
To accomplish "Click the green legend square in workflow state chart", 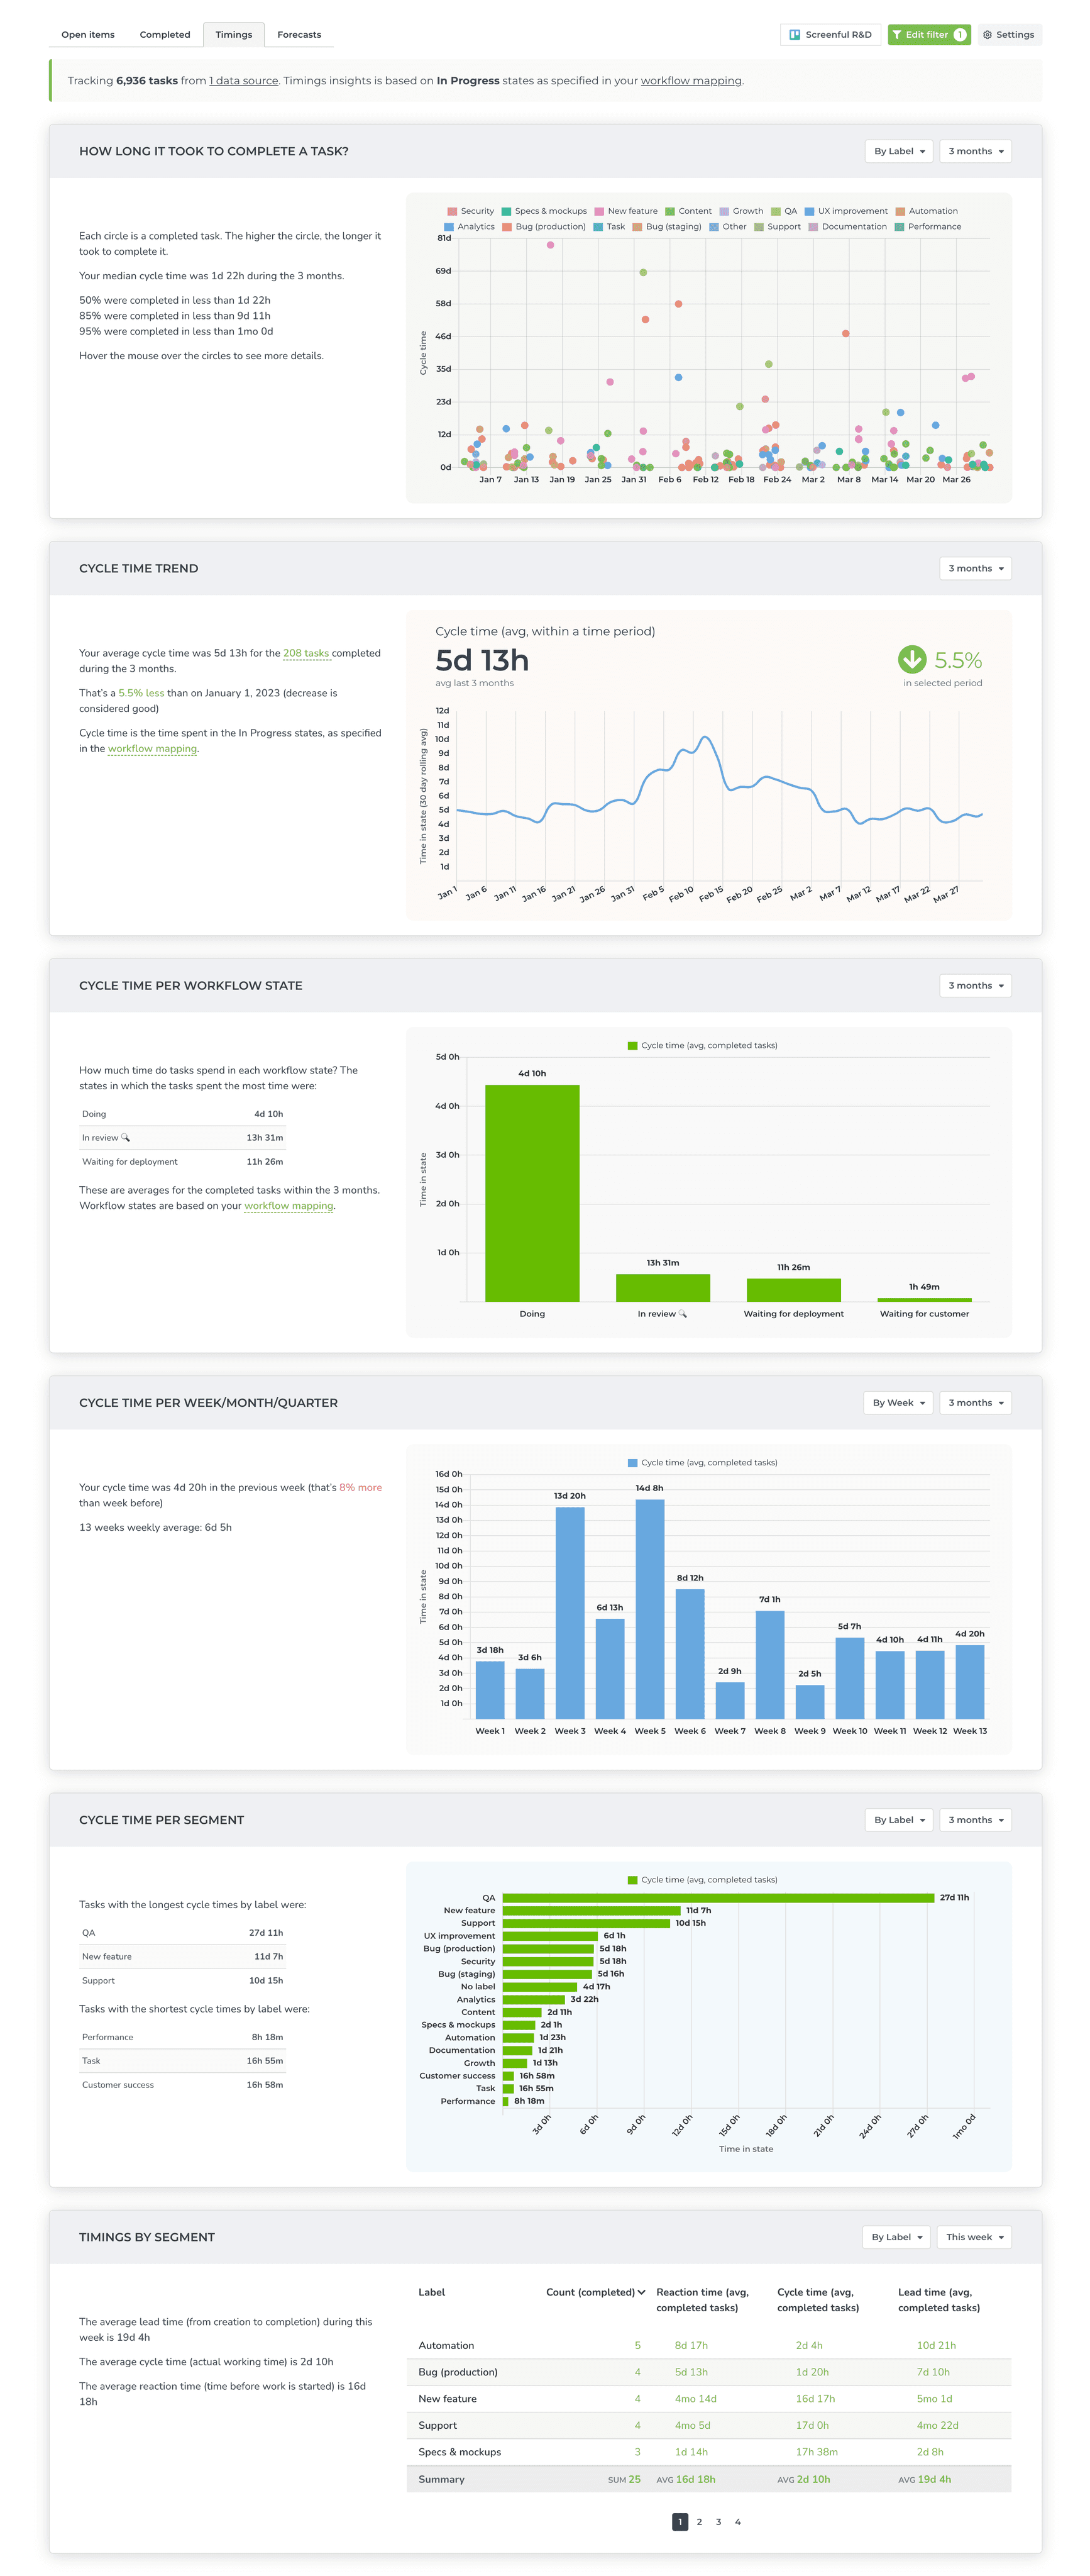I will (632, 1046).
